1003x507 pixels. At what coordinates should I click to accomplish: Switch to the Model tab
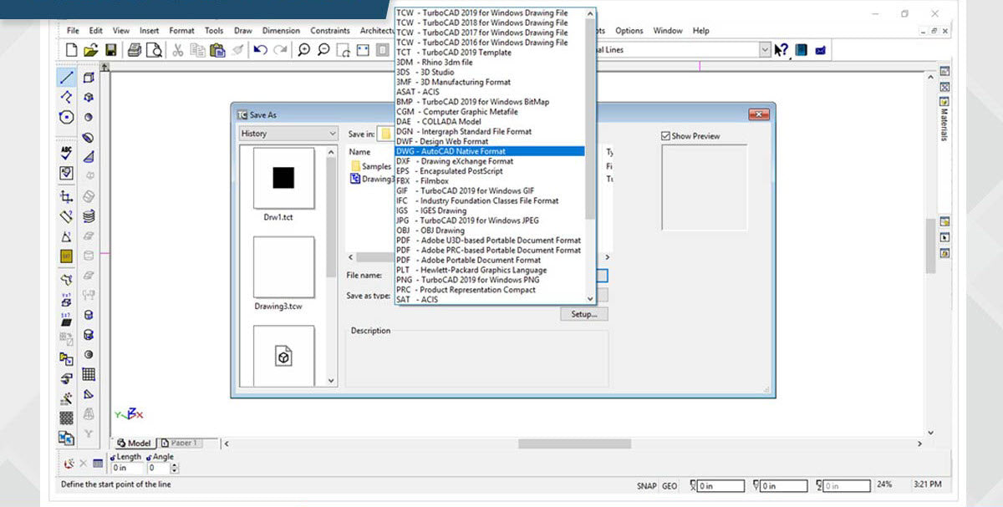click(x=134, y=443)
